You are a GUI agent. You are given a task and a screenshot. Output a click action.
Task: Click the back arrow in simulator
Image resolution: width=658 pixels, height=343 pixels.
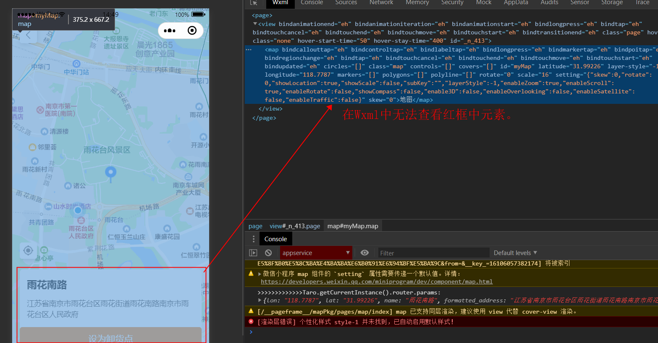click(28, 35)
